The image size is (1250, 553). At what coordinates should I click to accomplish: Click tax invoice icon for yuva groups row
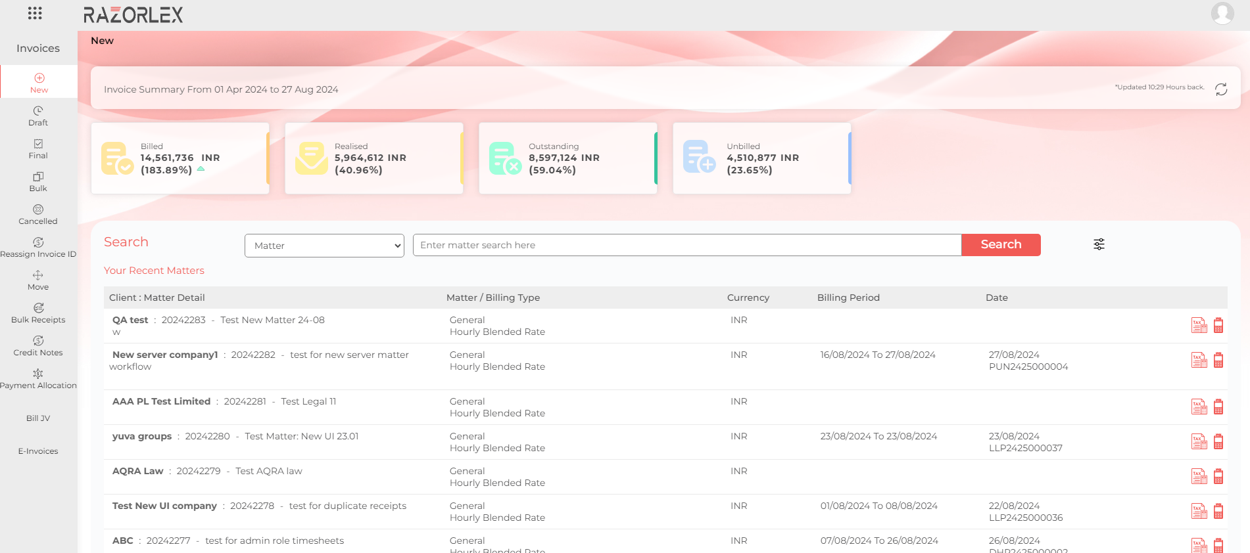1199,441
